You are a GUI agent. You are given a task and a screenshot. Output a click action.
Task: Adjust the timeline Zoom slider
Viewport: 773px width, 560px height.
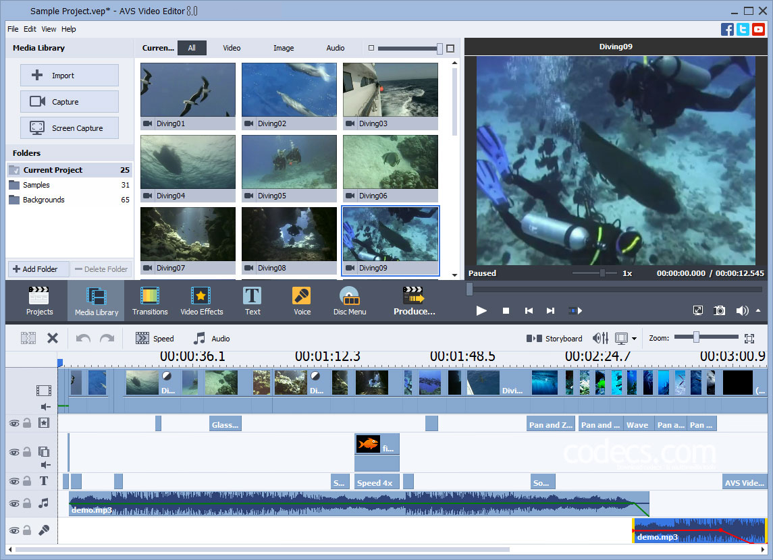(x=696, y=337)
